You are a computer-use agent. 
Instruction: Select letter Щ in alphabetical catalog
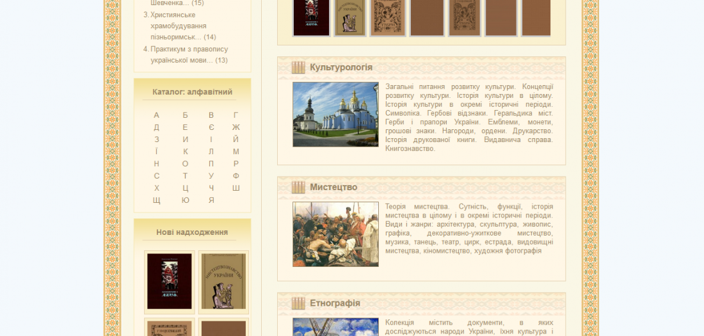[x=156, y=200]
